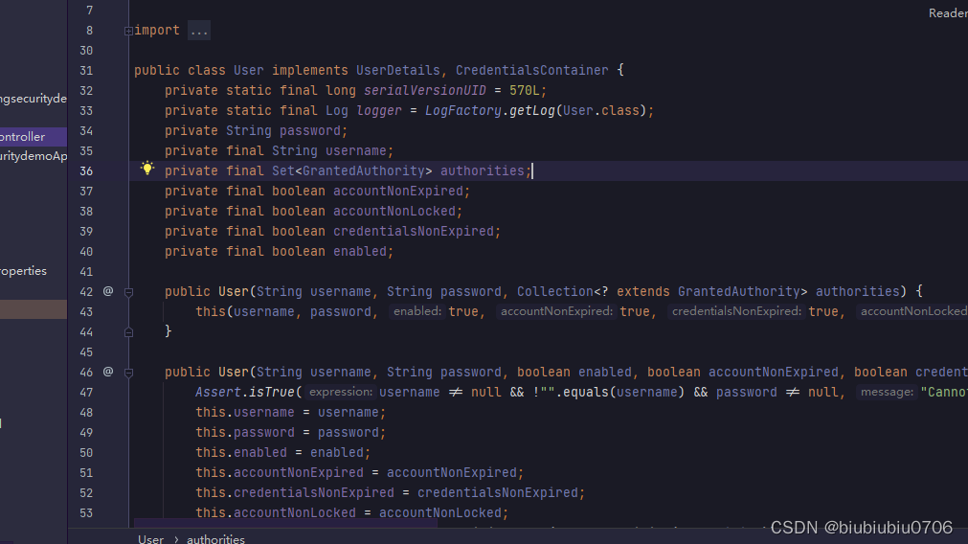Viewport: 968px width, 544px height.
Task: Click the GrantedAuthority type on line 36
Action: 363,170
